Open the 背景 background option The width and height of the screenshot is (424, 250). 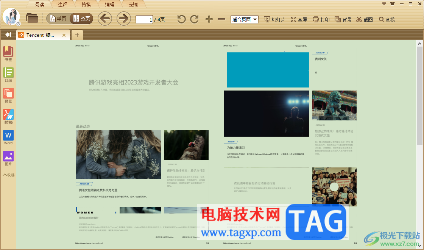click(x=343, y=19)
